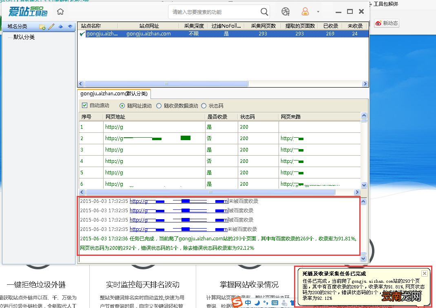Open first log link marked 未被百度收录

tap(179, 201)
